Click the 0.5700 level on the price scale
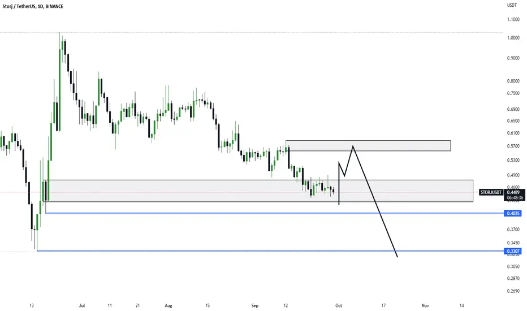Image resolution: width=527 pixels, height=311 pixels. 513,146
